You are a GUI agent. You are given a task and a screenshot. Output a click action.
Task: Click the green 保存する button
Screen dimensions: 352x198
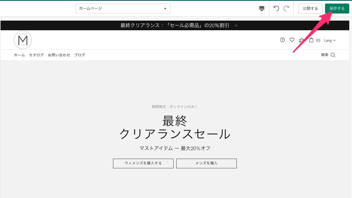[337, 9]
